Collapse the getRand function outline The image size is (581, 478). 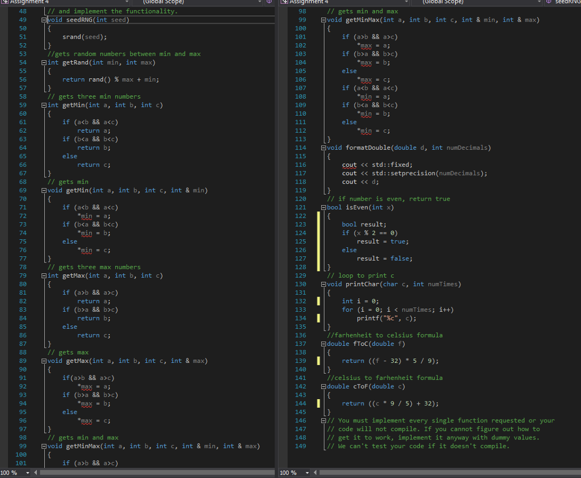point(44,62)
